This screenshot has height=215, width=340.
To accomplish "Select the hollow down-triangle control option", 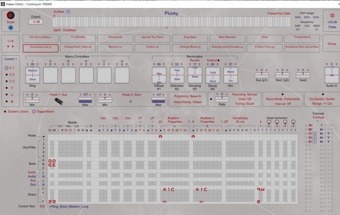I will pos(12,88).
